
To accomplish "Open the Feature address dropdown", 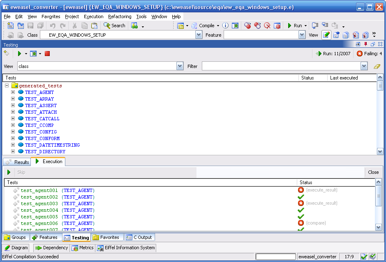I will click(x=302, y=35).
